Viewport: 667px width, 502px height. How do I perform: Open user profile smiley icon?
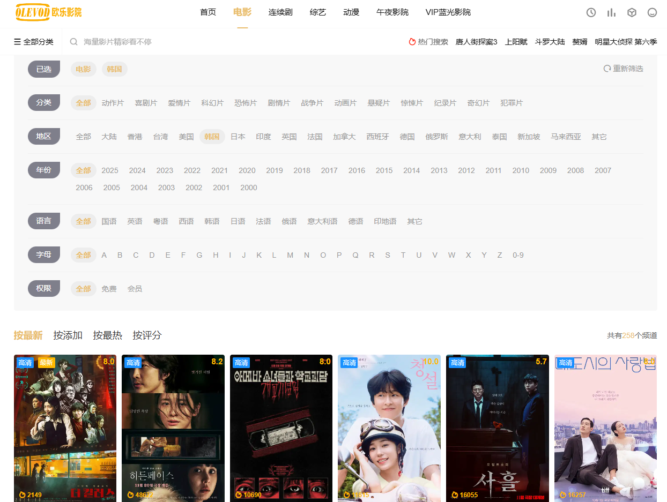(x=652, y=12)
